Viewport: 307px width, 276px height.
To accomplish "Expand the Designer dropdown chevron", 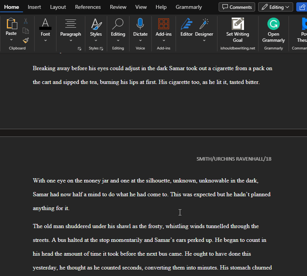I will tap(204, 40).
